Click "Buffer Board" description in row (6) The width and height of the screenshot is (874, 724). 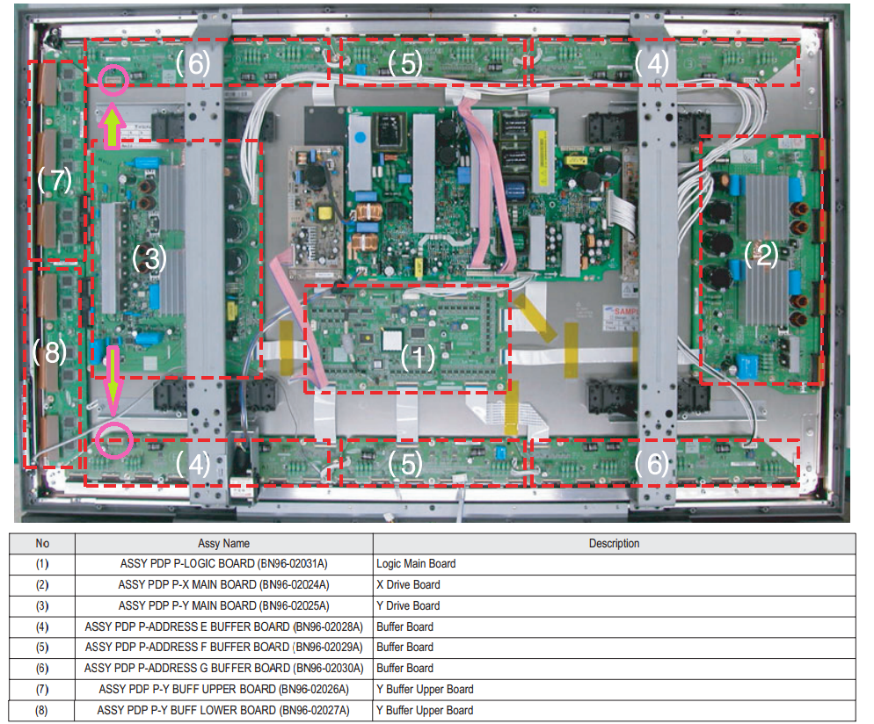point(404,669)
